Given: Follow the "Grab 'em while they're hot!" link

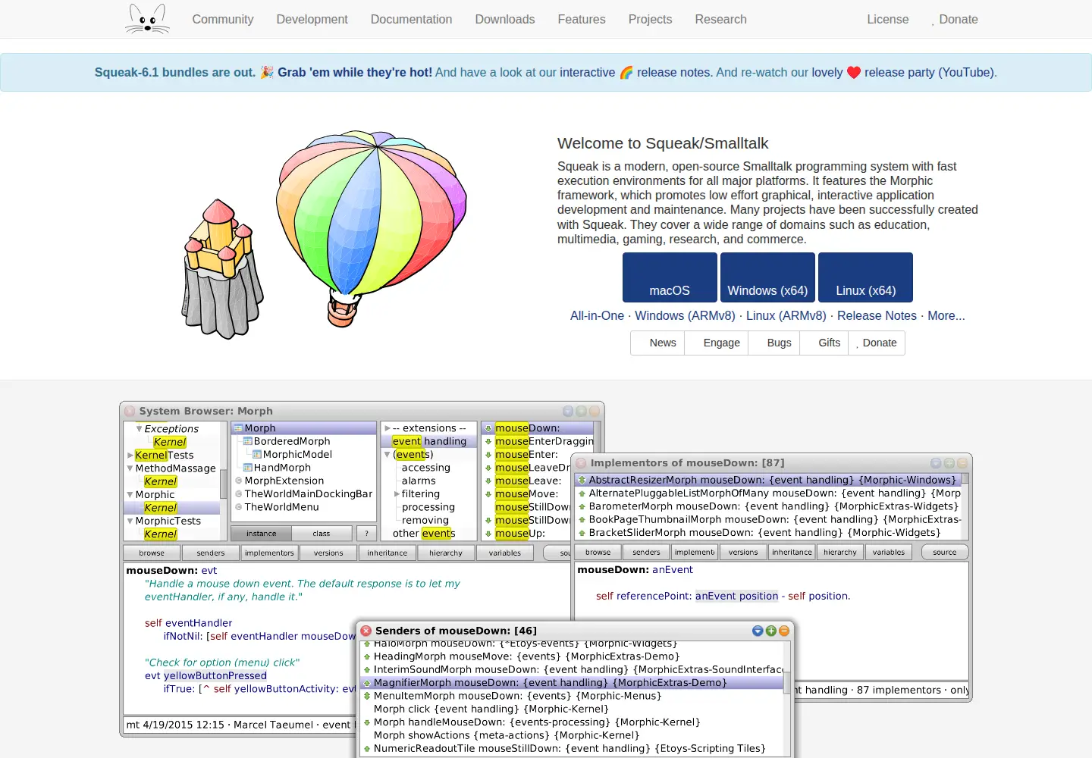Looking at the screenshot, I should coord(355,73).
